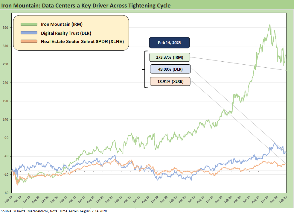294x214 pixels.
Task: Click the x-axis label Oct-21
Action: coord(100,199)
